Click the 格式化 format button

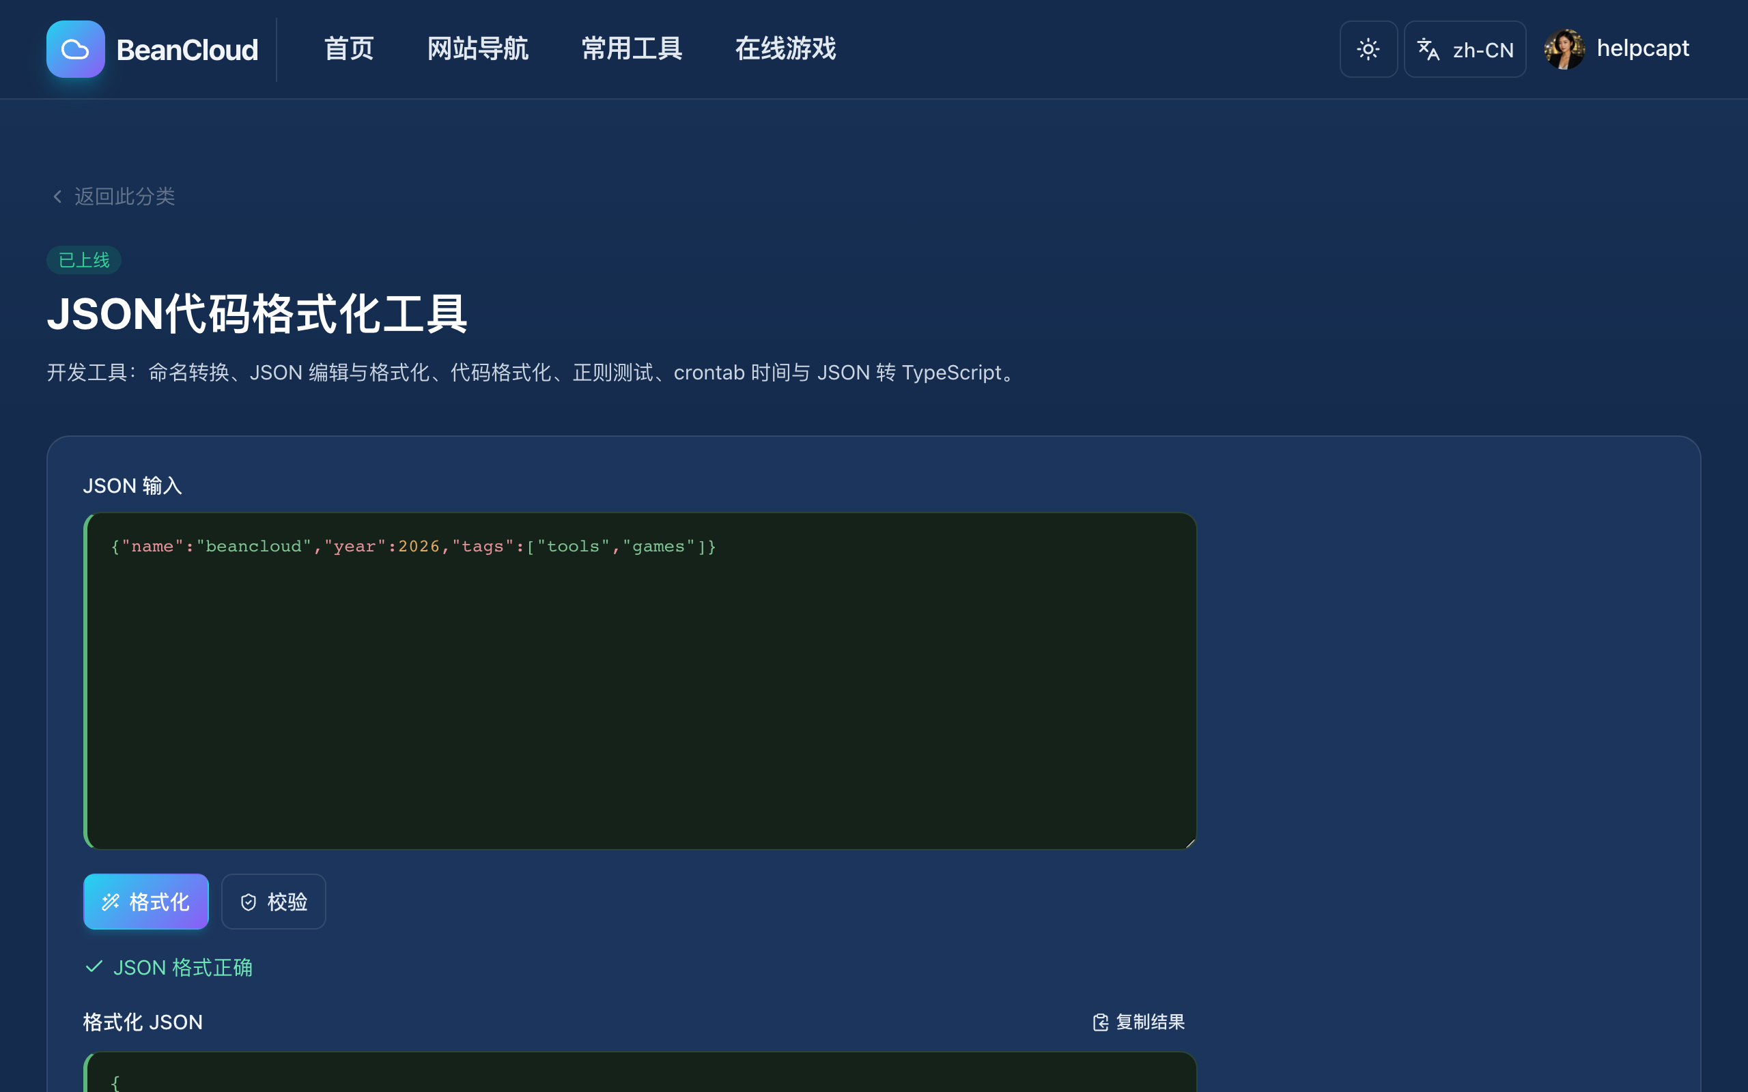146,902
